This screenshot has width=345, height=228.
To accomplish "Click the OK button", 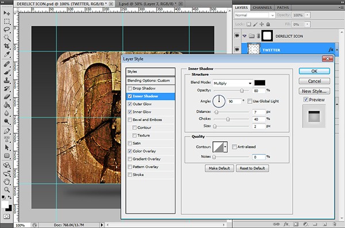I will tap(314, 71).
